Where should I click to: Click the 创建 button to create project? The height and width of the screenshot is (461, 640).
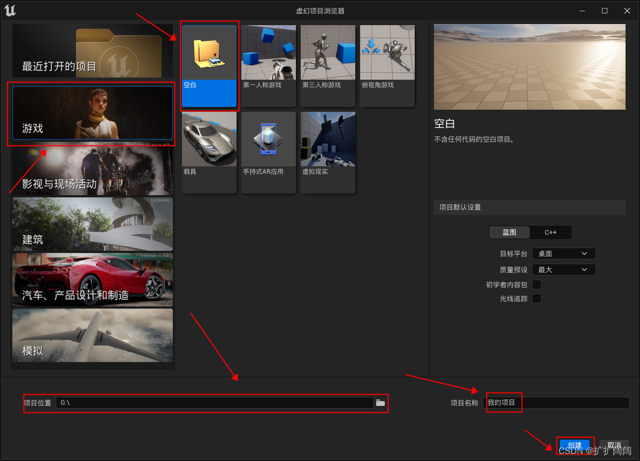tap(575, 445)
